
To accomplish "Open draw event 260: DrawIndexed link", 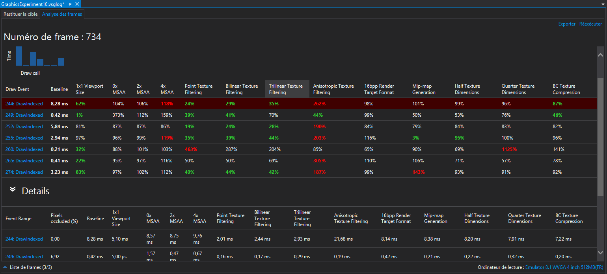I will [x=24, y=149].
